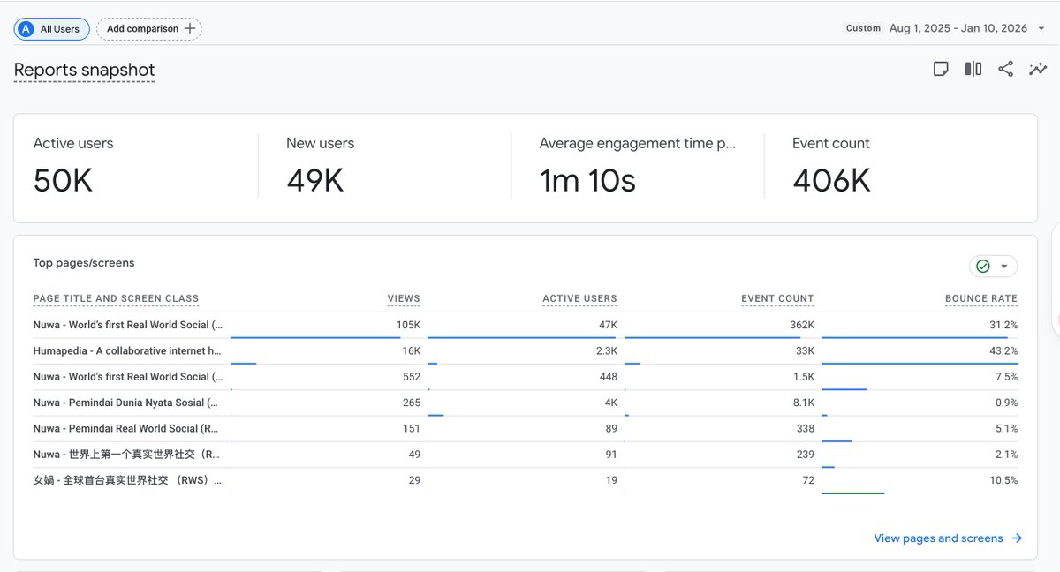This screenshot has width=1060, height=572.
Task: Click the green check status icon
Action: click(982, 266)
